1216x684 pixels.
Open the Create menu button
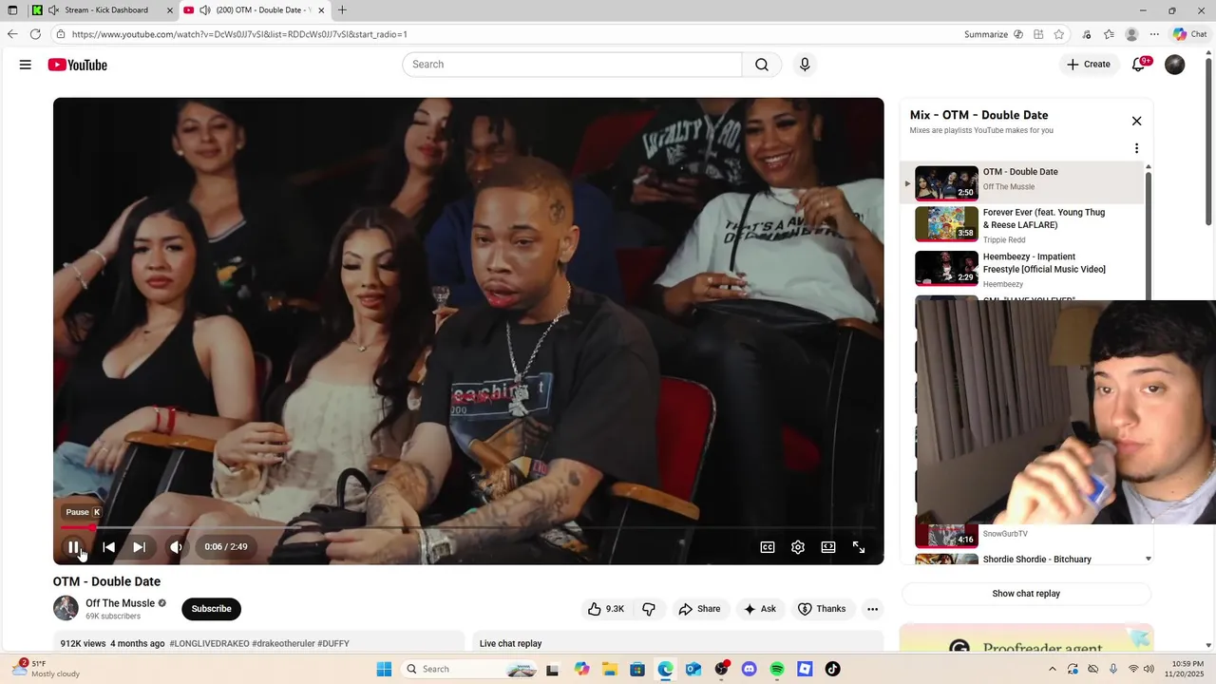click(x=1088, y=65)
